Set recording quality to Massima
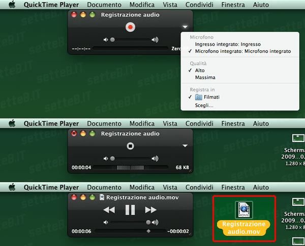 tap(205, 78)
